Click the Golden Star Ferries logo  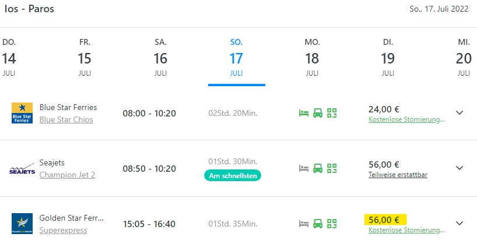coord(22,224)
